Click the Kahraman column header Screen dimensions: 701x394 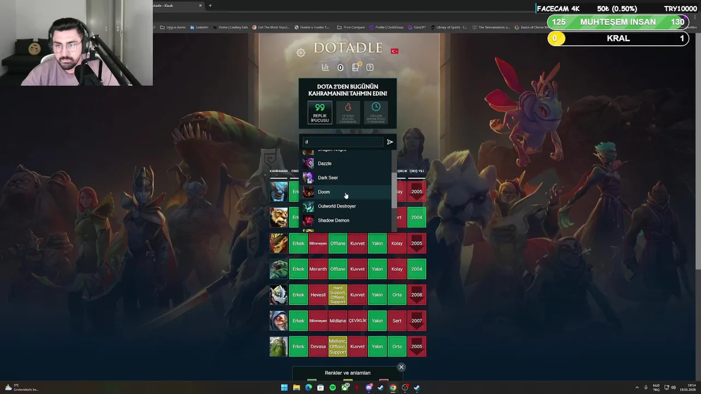278,171
